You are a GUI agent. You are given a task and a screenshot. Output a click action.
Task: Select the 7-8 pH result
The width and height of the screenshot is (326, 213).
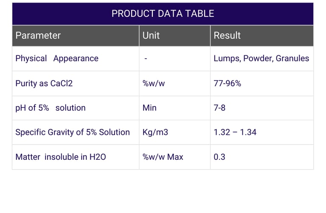(219, 108)
